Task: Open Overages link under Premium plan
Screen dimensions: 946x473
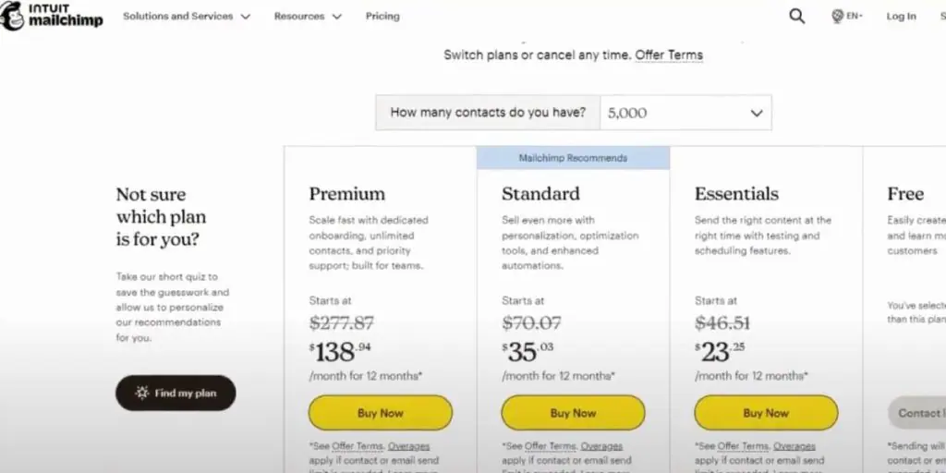Action: (408, 446)
